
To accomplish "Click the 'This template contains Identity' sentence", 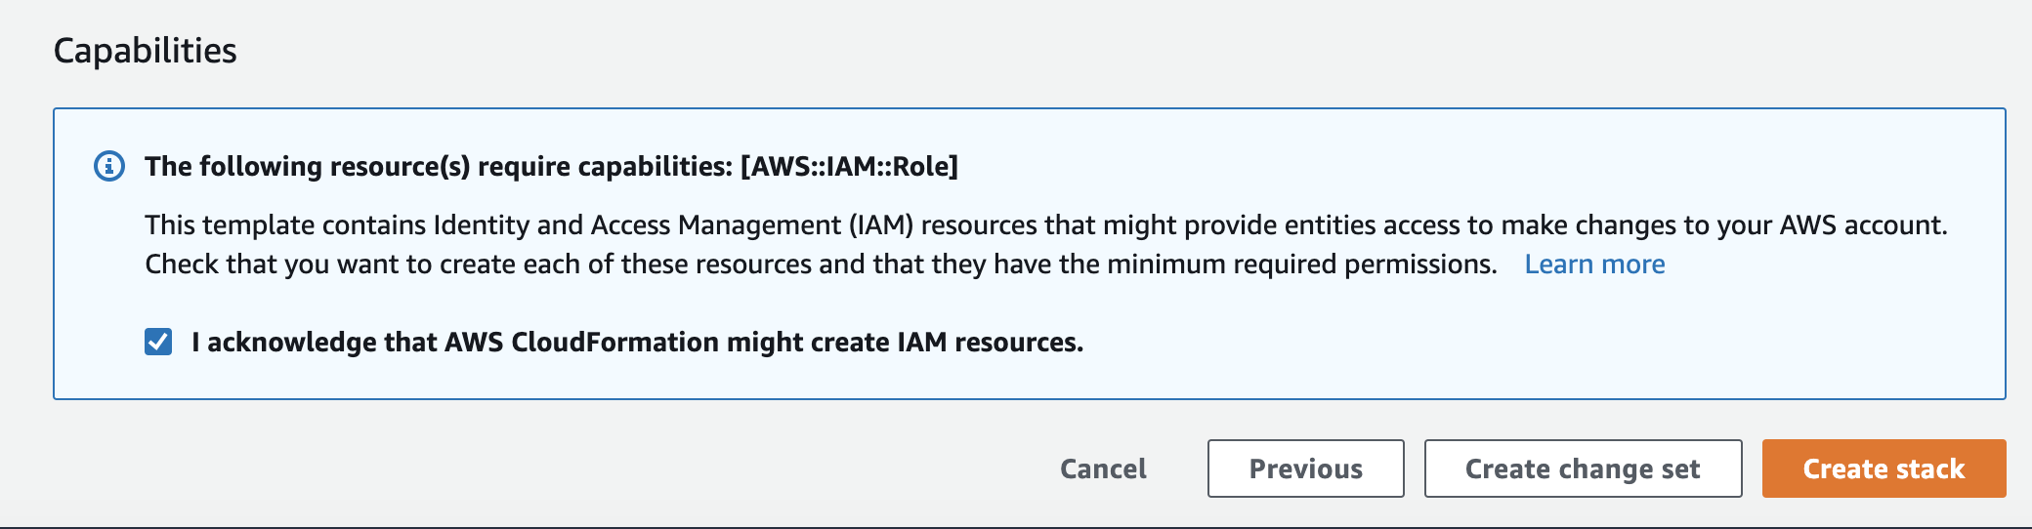I will pos(1046,225).
